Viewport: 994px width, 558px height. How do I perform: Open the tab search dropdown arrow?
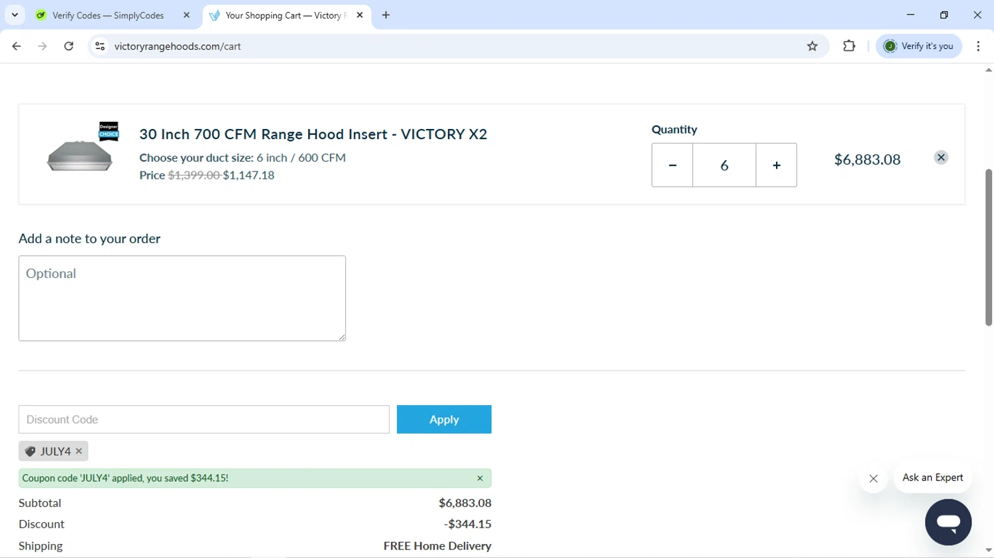[x=15, y=15]
